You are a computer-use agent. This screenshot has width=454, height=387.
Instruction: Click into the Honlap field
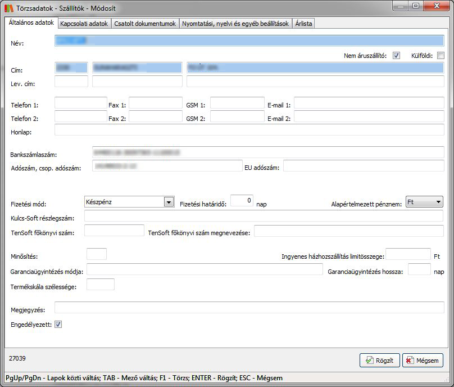tap(249, 130)
